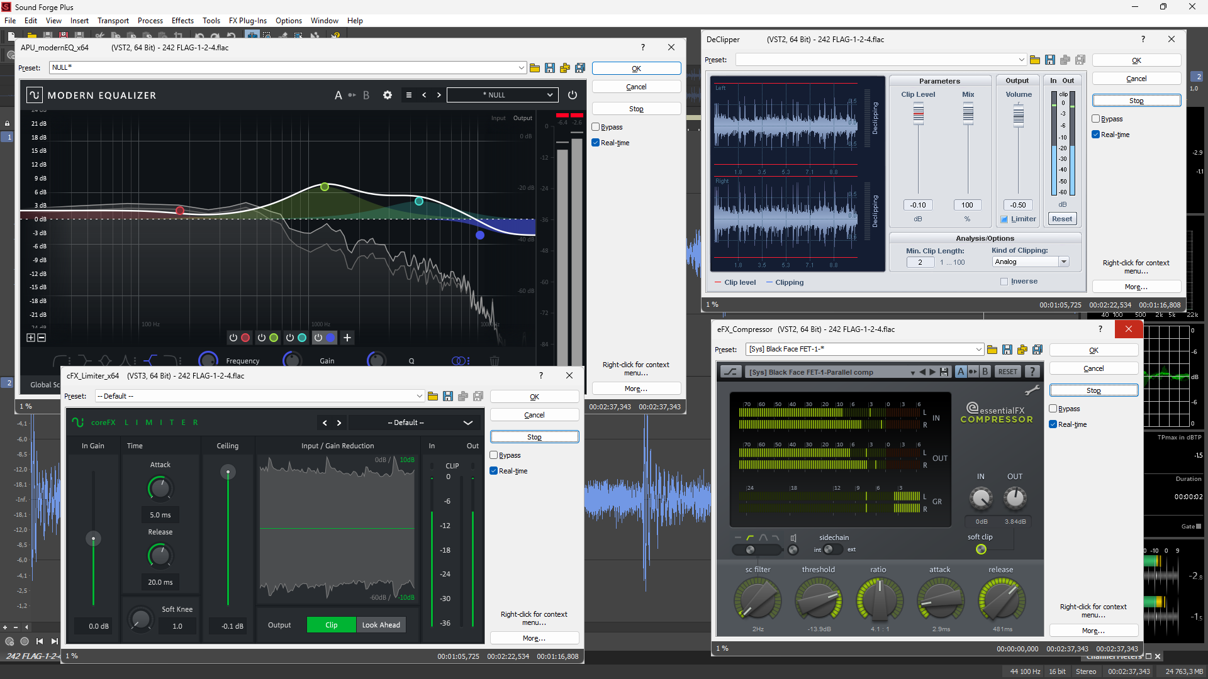Open Modern Equalizer NULL preset dropdown

(x=502, y=95)
